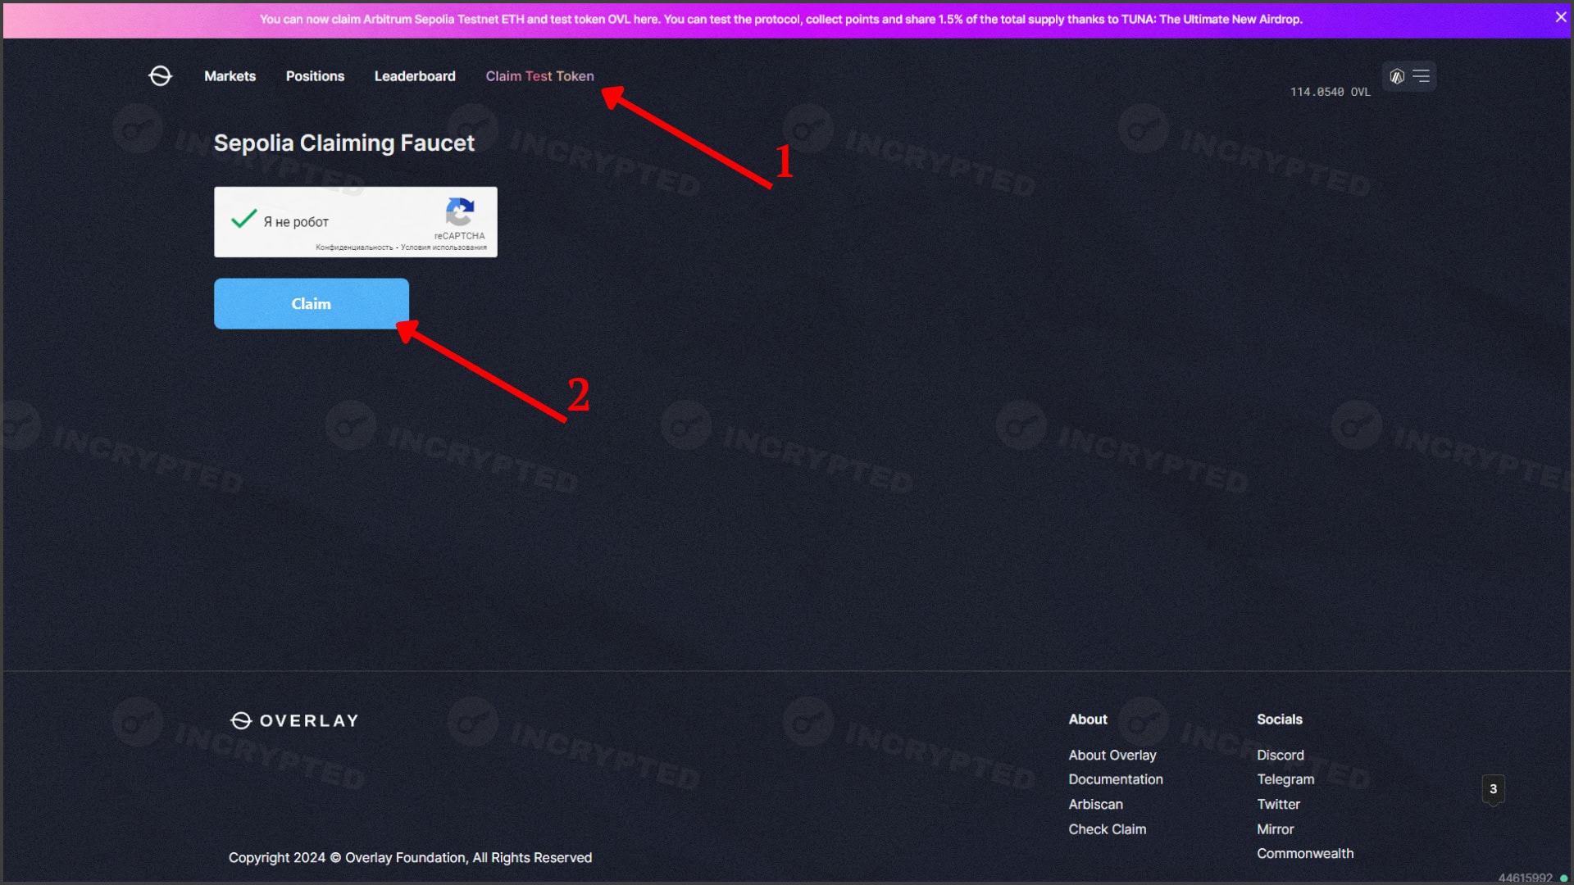
Task: Click the block number 44615992
Action: (x=1525, y=878)
